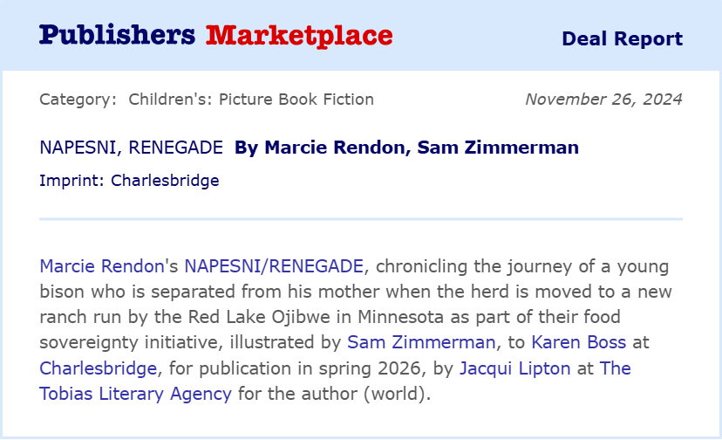Click the word Marketplace in the red logo
This screenshot has width=722, height=440.
click(x=299, y=36)
